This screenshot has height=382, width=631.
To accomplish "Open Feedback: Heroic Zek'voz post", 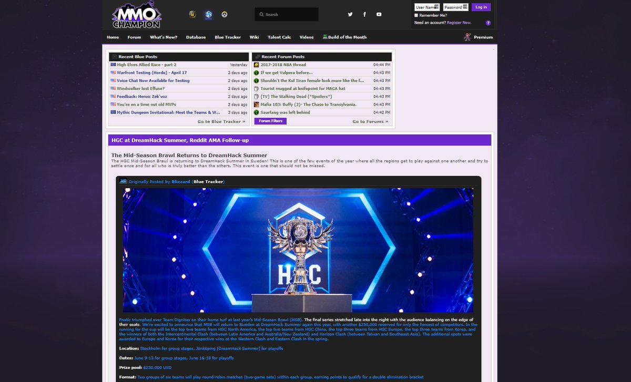I will [x=143, y=96].
